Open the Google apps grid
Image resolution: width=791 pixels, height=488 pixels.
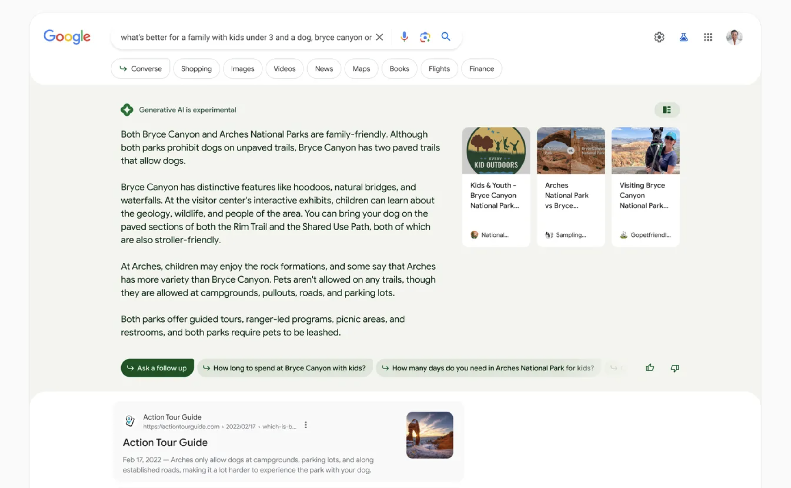[708, 37]
